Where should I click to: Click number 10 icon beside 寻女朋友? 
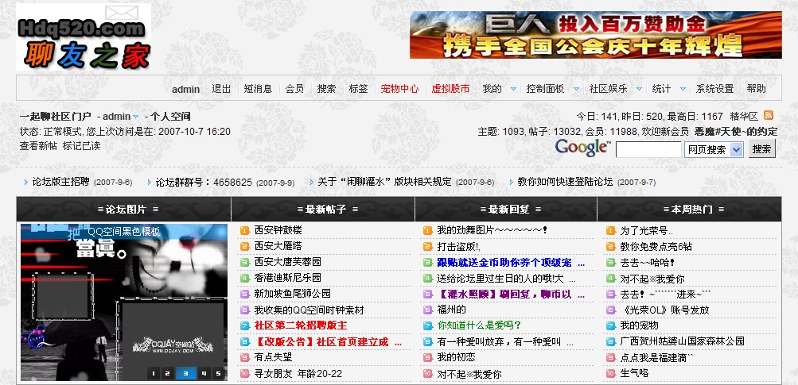244,374
